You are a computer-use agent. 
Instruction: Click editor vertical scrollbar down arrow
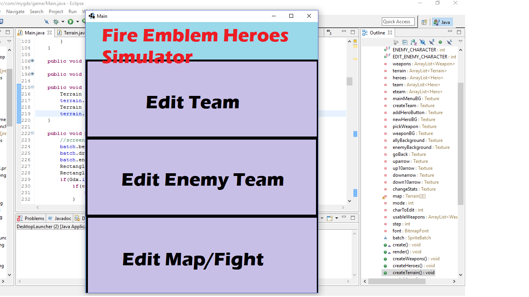pos(349,201)
